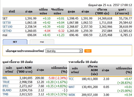The height and width of the screenshot is (97, 134).
Task: Open the TMB stock link
Action: pos(5,94)
